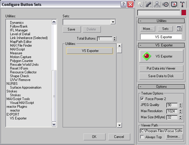Select Motion Capture in the list
This screenshot has height=145, width=189.
click(x=21, y=57)
